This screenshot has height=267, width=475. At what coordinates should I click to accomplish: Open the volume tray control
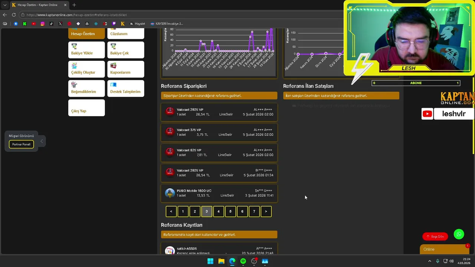(451, 261)
